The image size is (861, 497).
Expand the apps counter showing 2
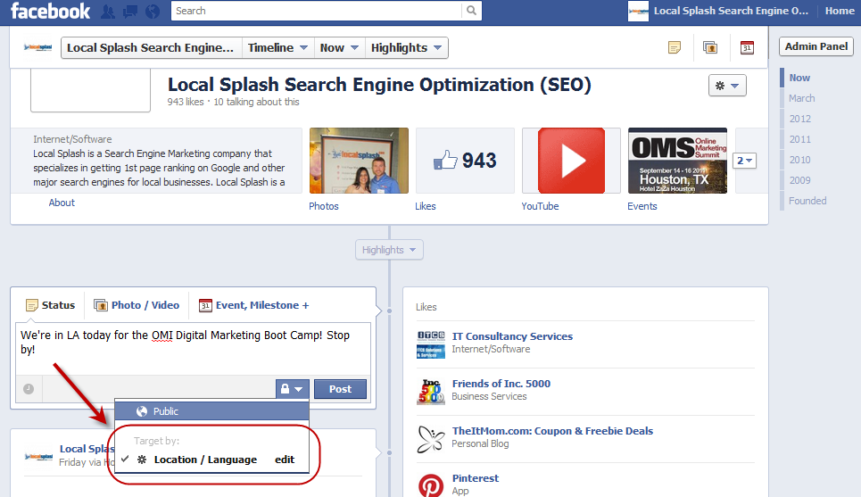click(x=745, y=161)
